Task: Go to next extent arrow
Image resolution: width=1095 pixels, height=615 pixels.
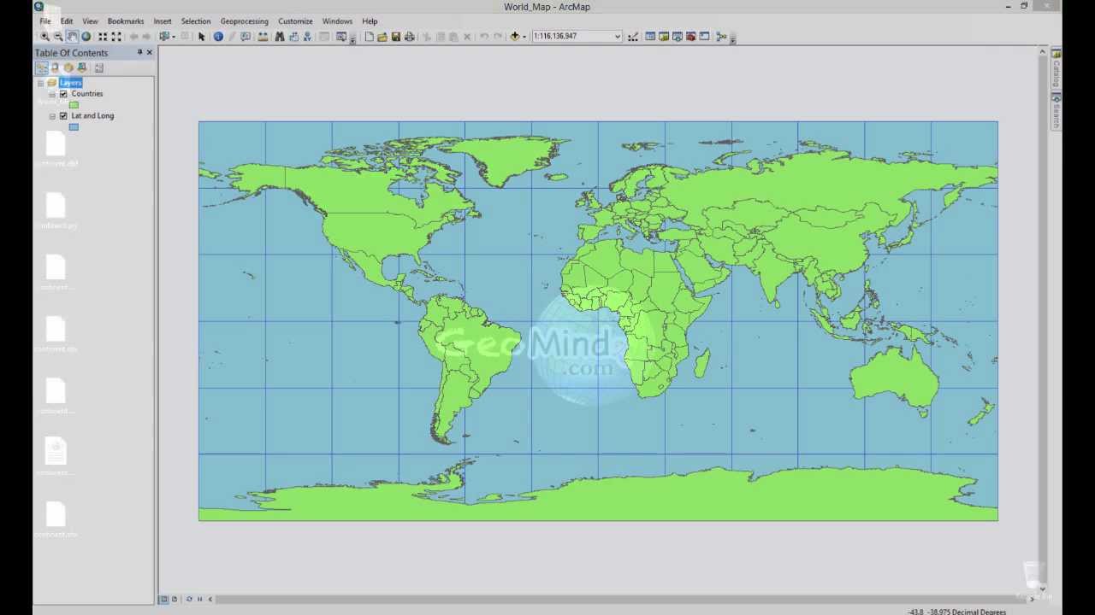Action: [146, 36]
